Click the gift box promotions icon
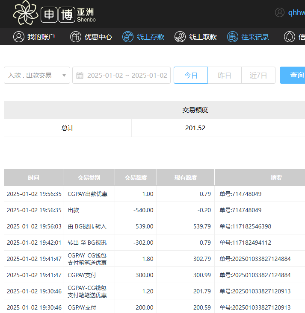Viewport: 305px width, 313px height. pyautogui.click(x=76, y=37)
